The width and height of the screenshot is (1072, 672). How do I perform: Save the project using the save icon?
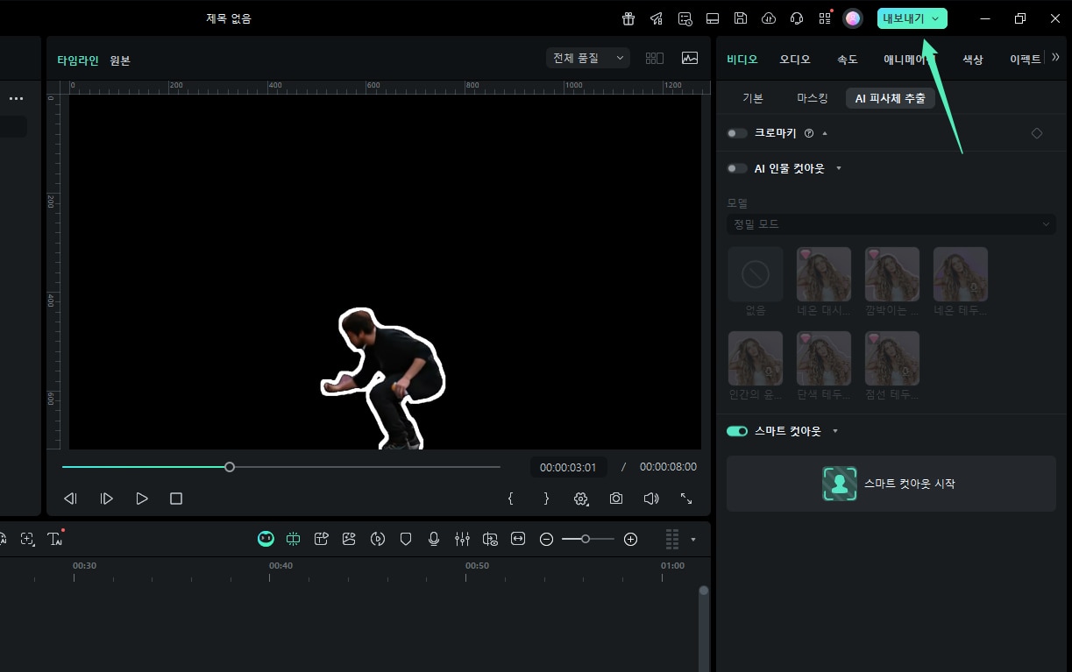coord(739,18)
